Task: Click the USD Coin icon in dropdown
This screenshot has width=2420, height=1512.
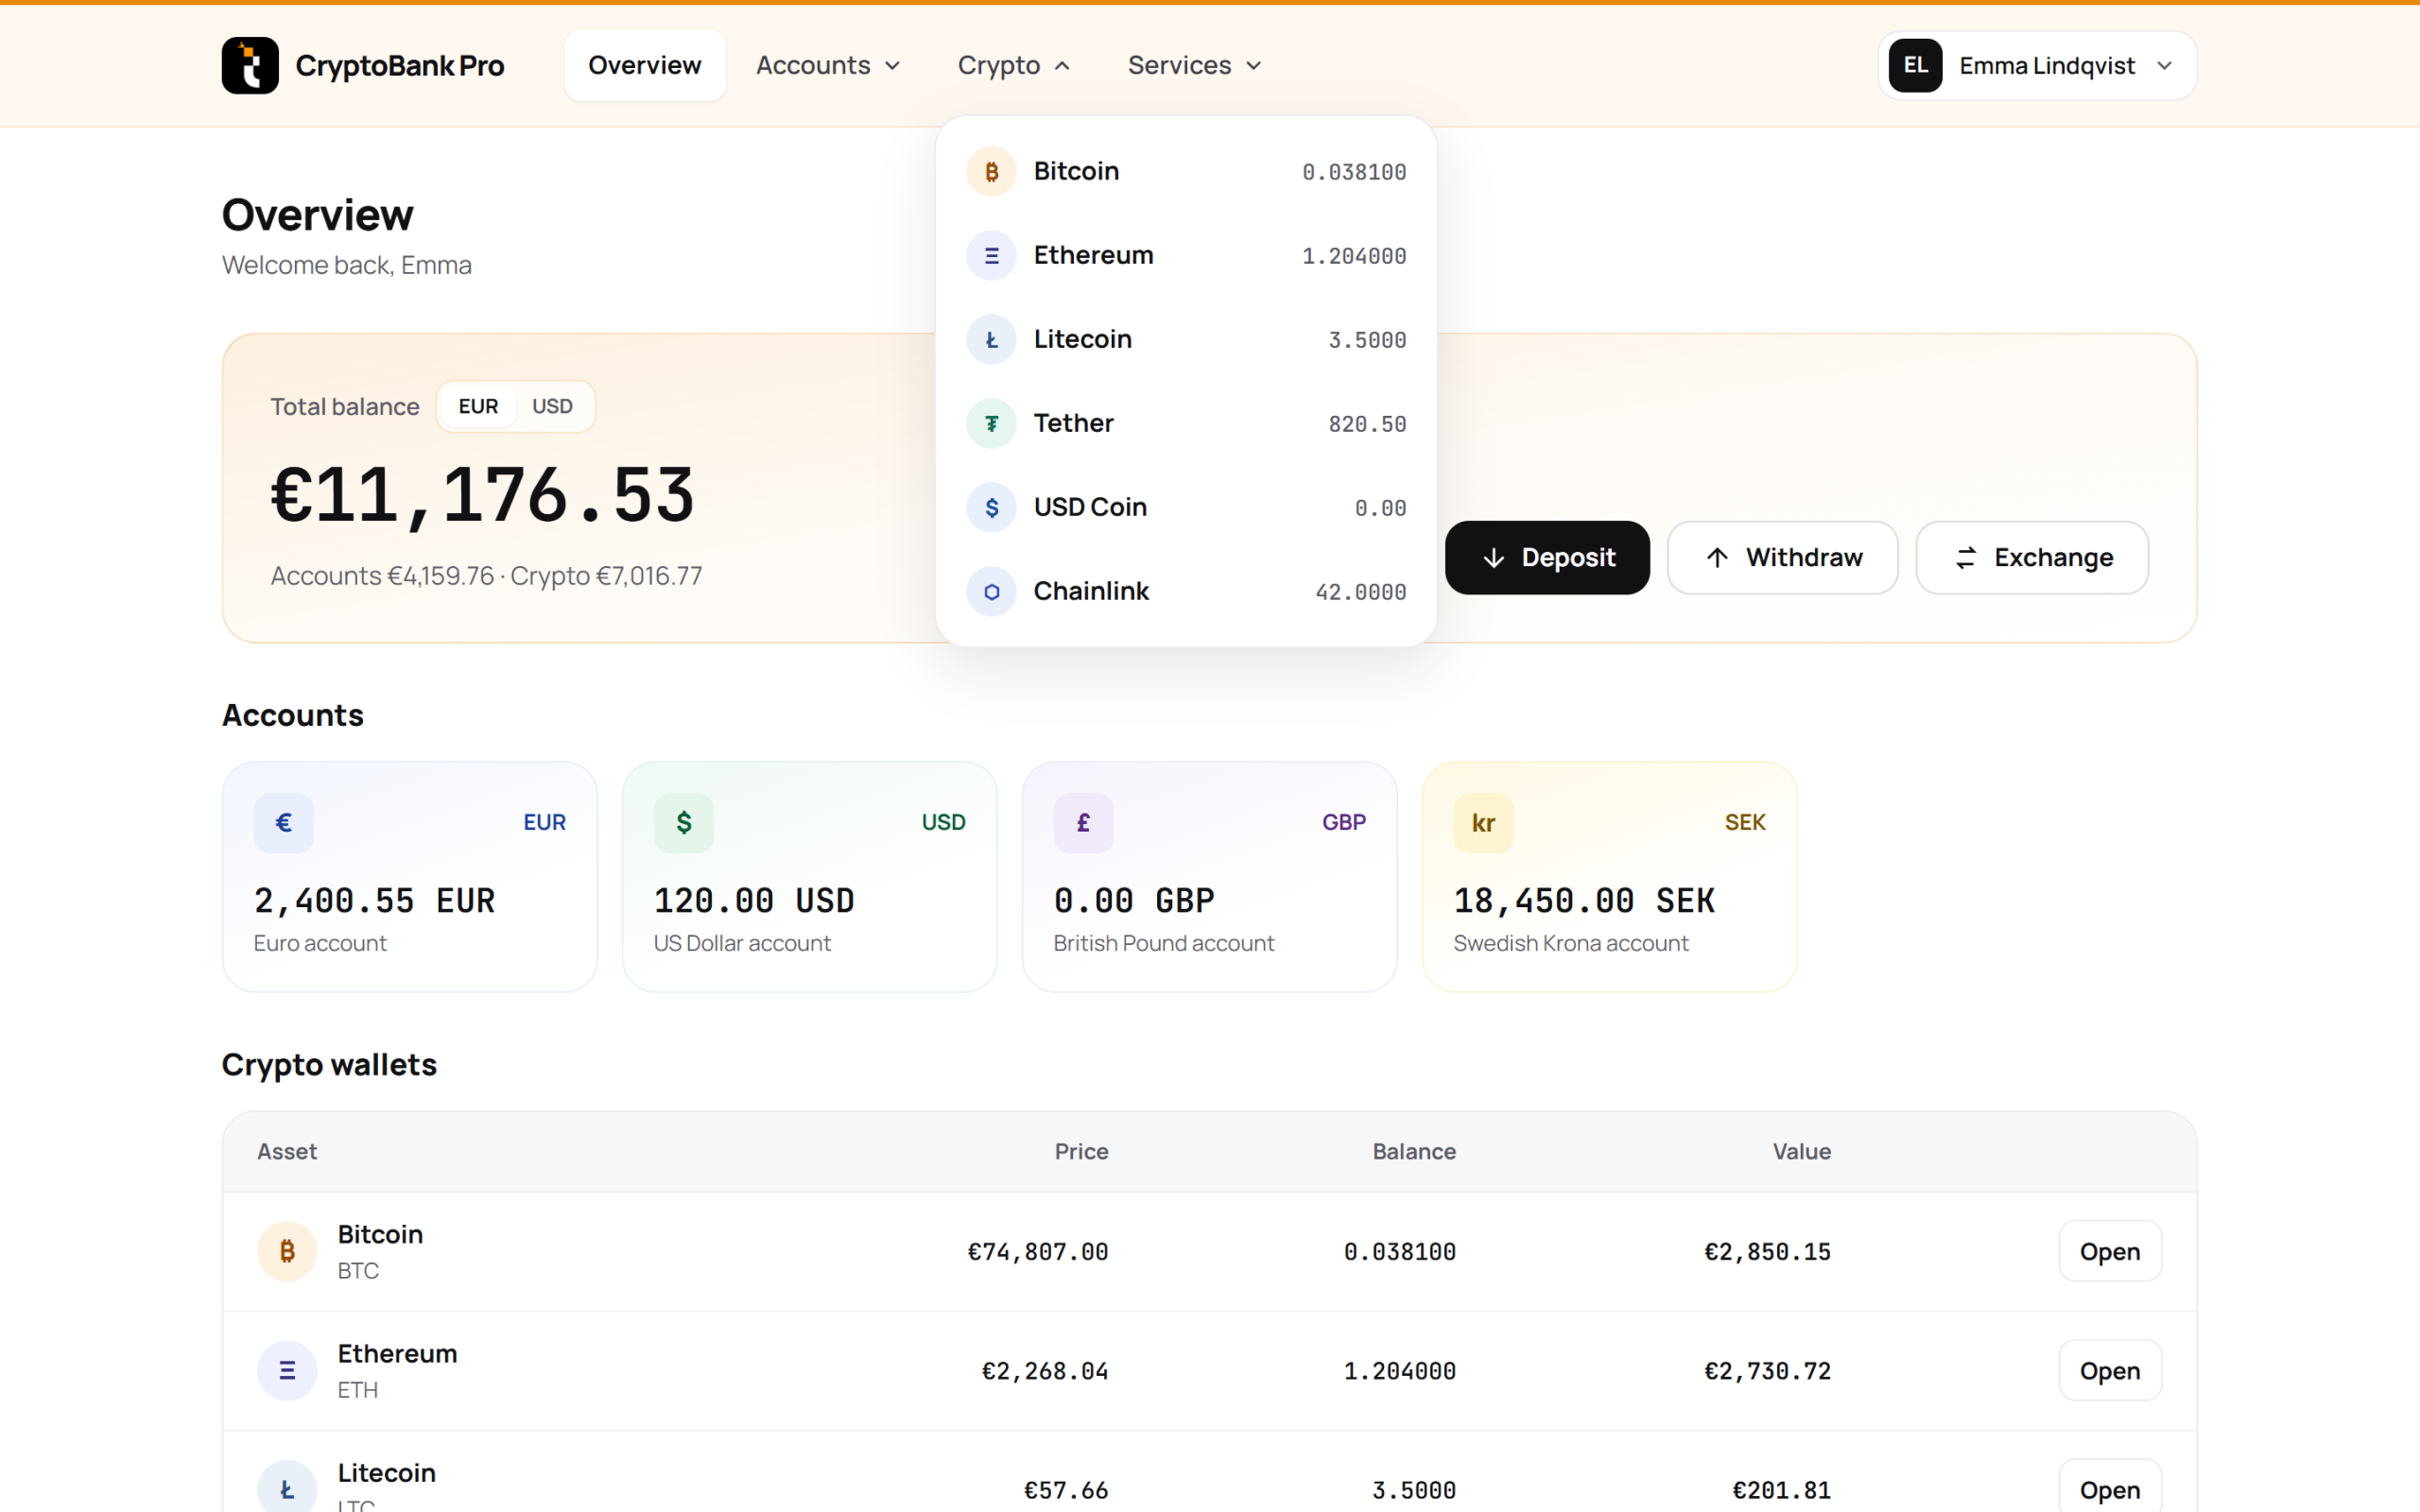Action: (991, 508)
